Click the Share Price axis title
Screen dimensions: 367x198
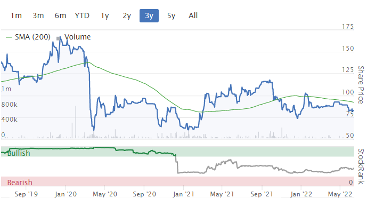pos(361,85)
